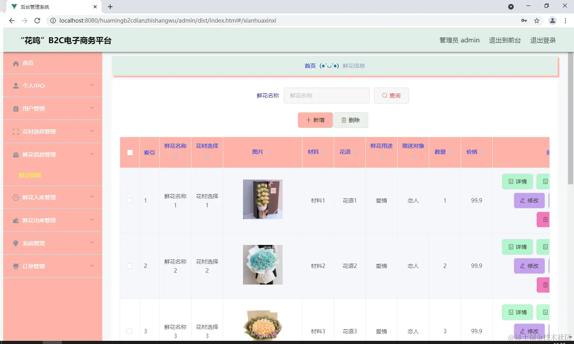Image resolution: width=574 pixels, height=344 pixels.
Task: Bookmark this page with star icon
Action: [537, 21]
